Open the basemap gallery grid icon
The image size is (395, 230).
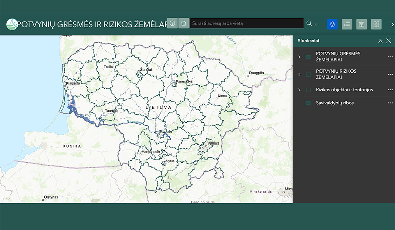pos(376,24)
